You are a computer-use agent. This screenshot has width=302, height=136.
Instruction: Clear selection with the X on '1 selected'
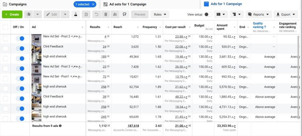(x=93, y=4)
